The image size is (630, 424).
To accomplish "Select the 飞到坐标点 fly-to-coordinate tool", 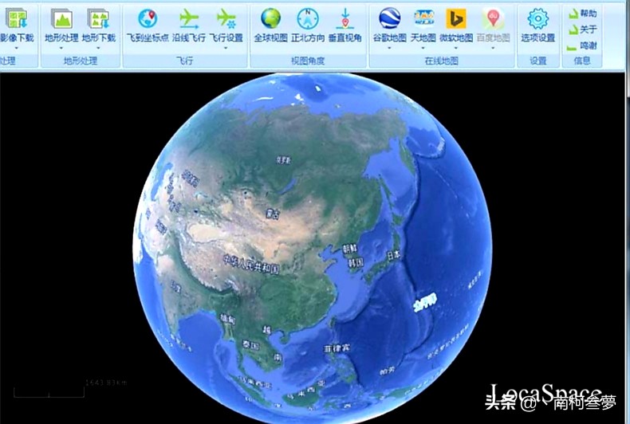I will click(147, 20).
